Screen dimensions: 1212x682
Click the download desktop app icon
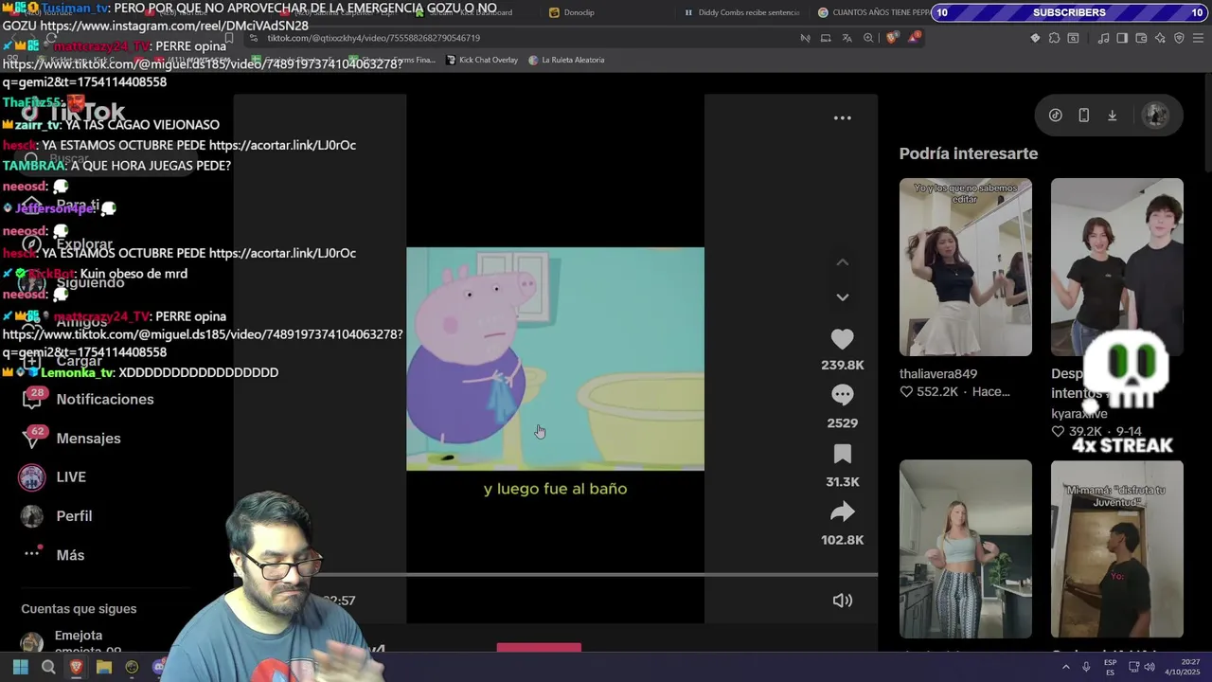point(1112,116)
